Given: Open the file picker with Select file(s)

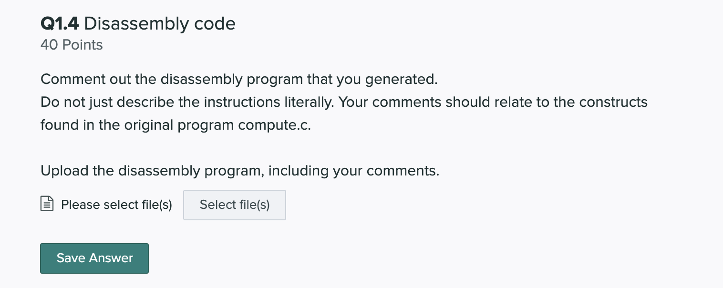Looking at the screenshot, I should click(x=234, y=205).
